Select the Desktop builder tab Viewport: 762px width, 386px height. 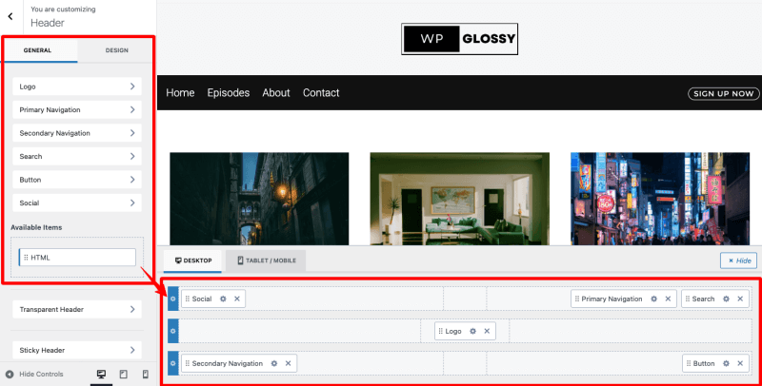pos(193,261)
